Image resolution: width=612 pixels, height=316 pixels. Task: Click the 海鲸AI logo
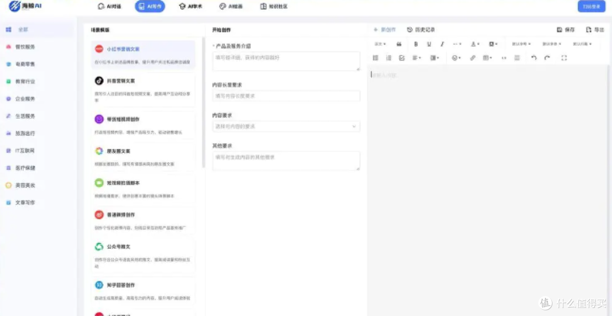tap(25, 6)
